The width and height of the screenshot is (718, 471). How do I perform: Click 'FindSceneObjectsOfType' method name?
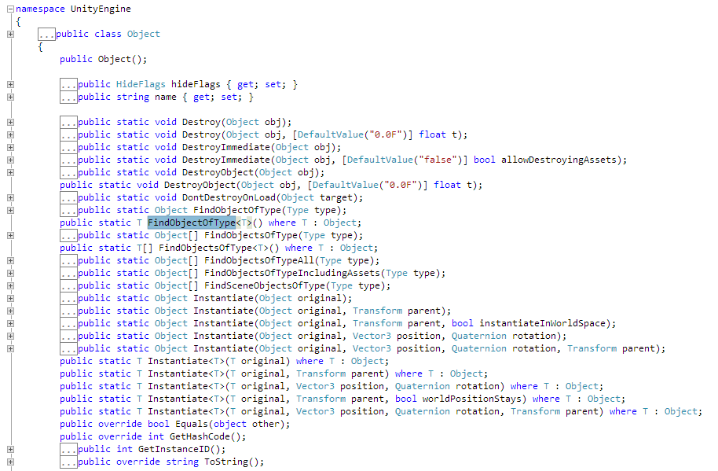pos(265,286)
